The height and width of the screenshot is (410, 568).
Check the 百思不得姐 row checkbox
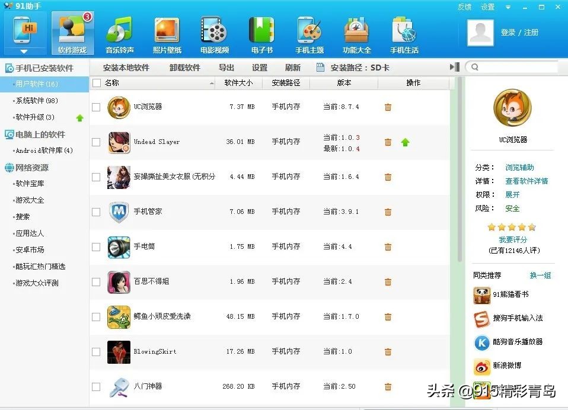coord(96,282)
